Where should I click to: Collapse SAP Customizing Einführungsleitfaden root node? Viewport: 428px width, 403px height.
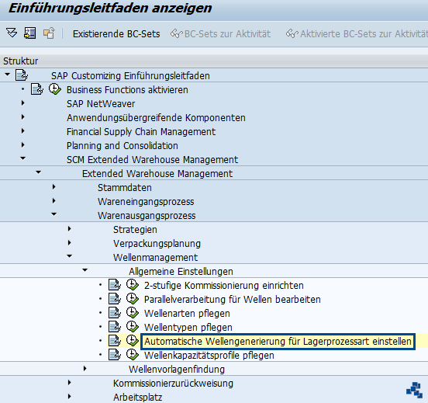pos(8,75)
